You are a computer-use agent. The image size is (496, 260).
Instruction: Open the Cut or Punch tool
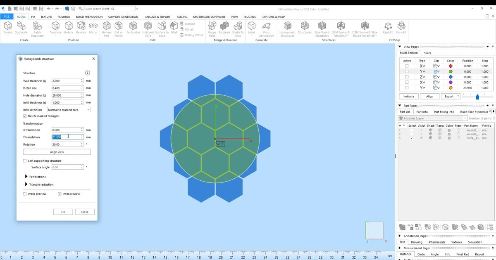pos(119,28)
